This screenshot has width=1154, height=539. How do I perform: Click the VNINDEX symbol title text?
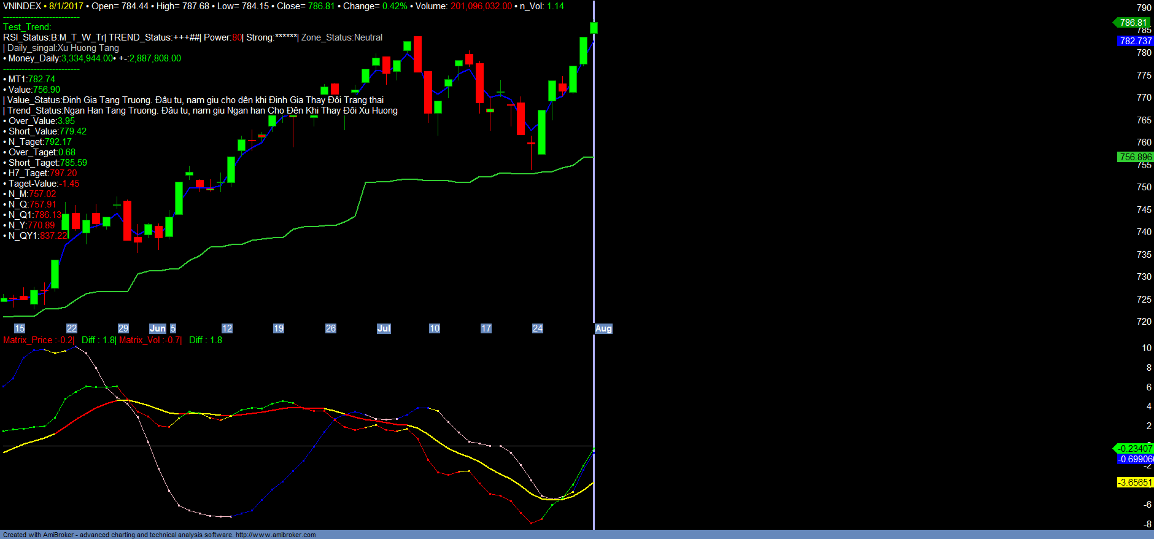pyautogui.click(x=22, y=6)
